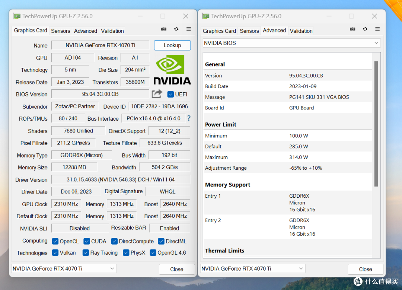The image size is (402, 290).
Task: Click the Device ID field
Action: click(159, 106)
